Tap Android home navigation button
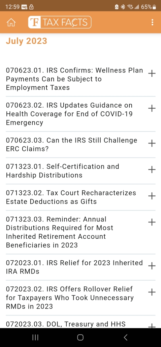Viewport: 161px width, 347px height. coord(80,337)
